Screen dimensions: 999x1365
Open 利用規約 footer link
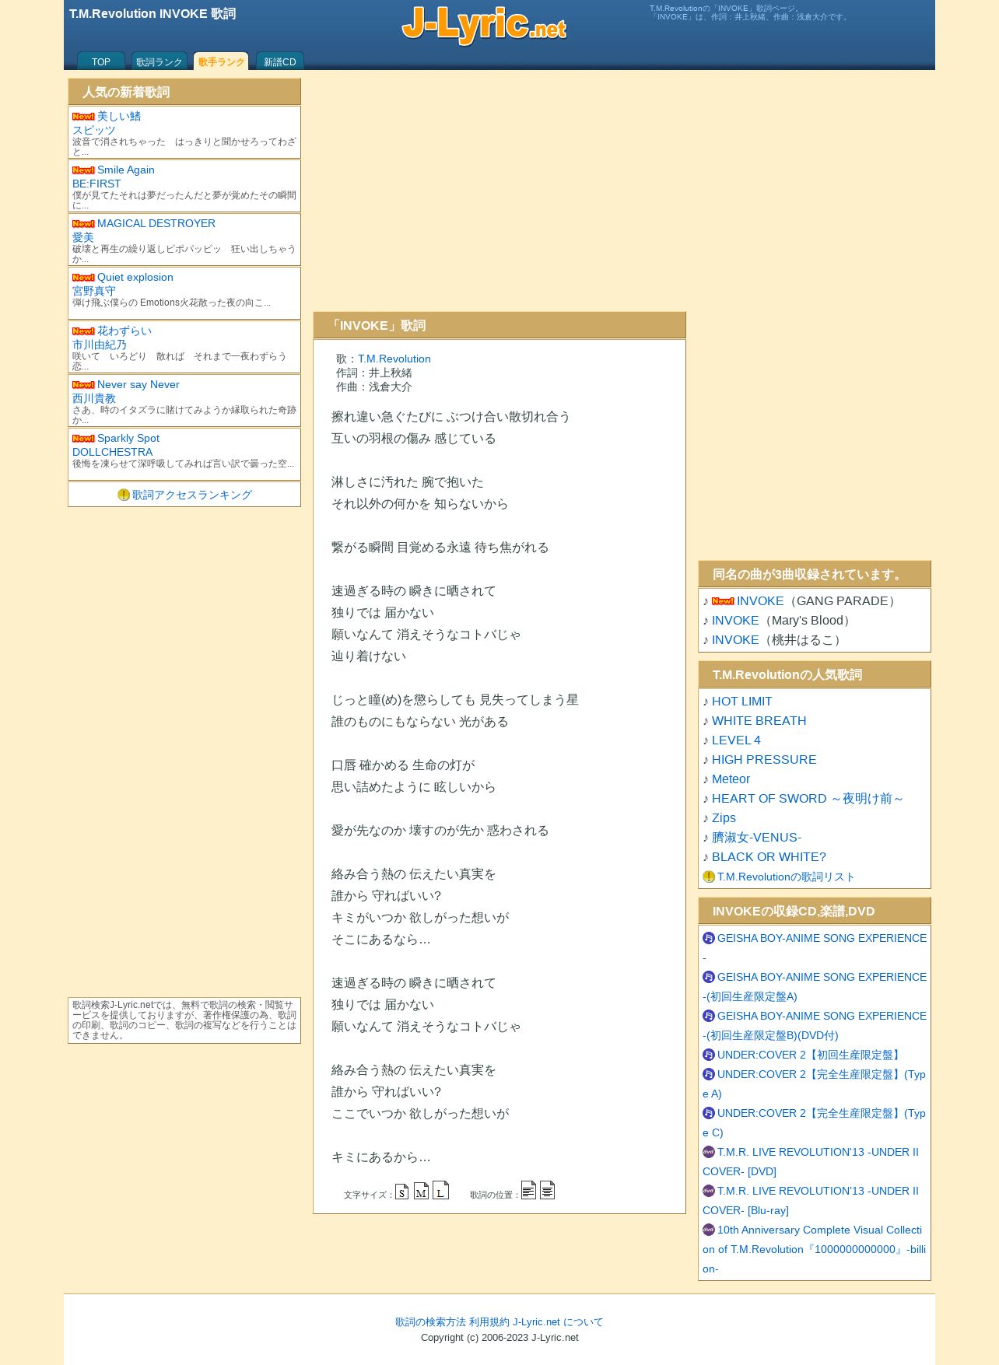489,1321
